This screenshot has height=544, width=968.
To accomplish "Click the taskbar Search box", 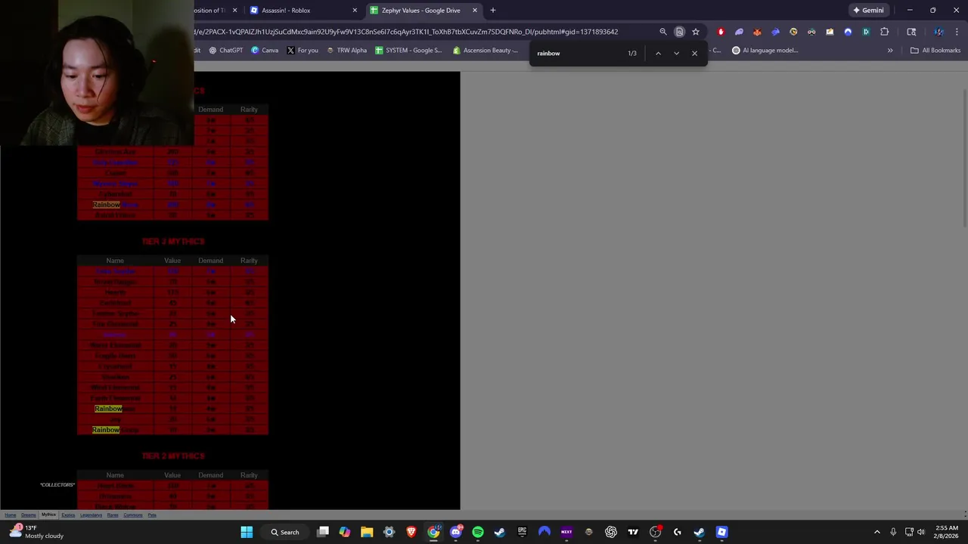I will point(284,532).
